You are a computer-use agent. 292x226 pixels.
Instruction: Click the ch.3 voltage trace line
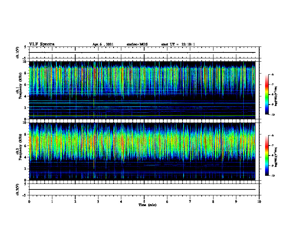(x=142, y=189)
